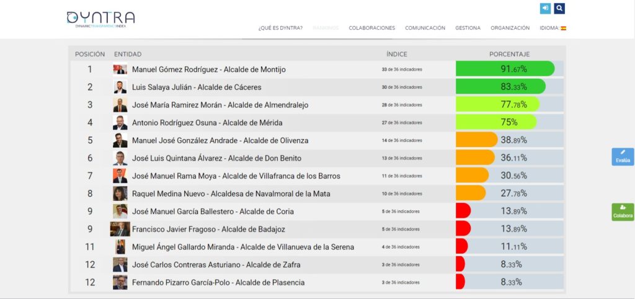This screenshot has height=299, width=635.
Task: Click Raquel Medina Nuevo's photo thumbnail
Action: [x=120, y=194]
